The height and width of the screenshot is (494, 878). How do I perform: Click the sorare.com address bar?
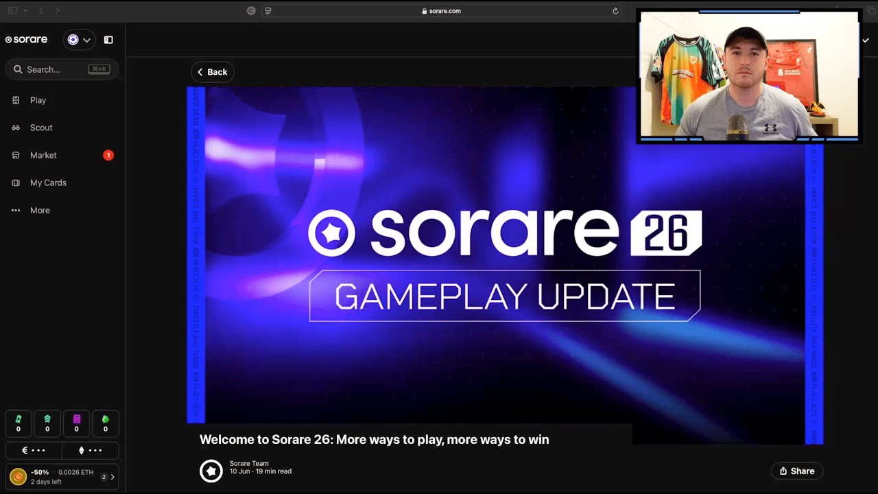coord(442,11)
